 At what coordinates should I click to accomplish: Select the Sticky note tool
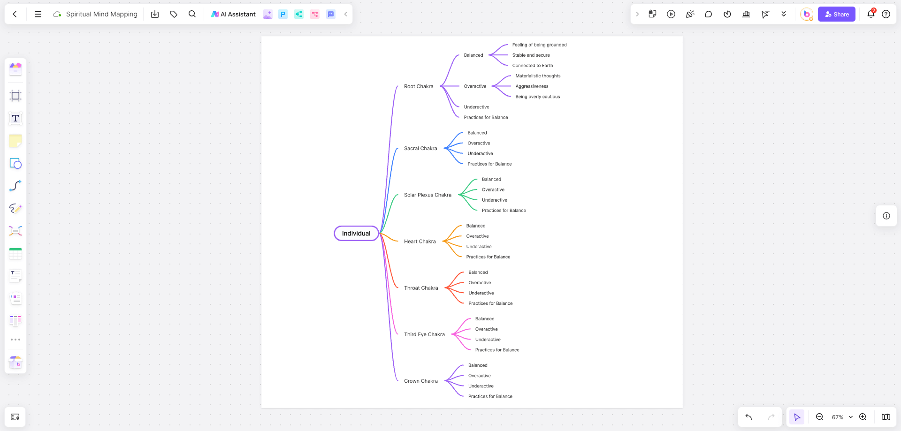click(x=15, y=141)
